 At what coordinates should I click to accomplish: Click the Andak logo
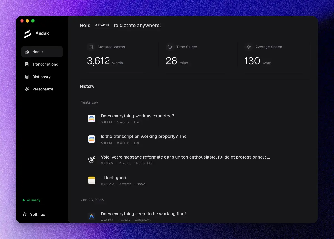(x=27, y=33)
